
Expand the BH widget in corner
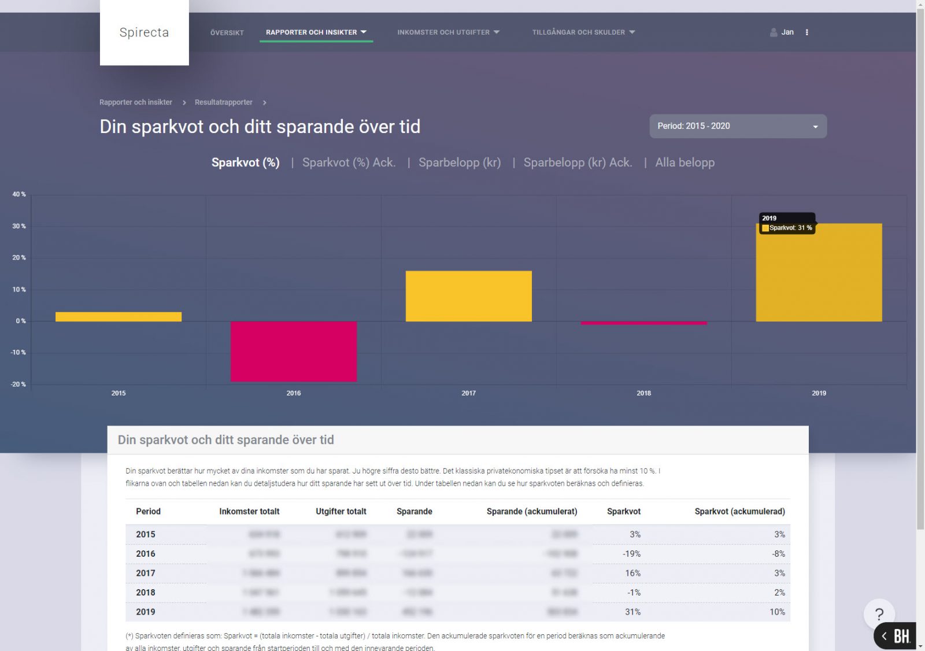tap(895, 636)
